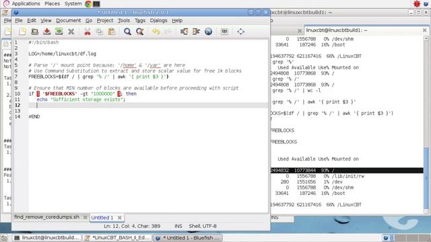This screenshot has height=242, width=431.
Task: Open Find and Replace icon
Action: [x=139, y=32]
